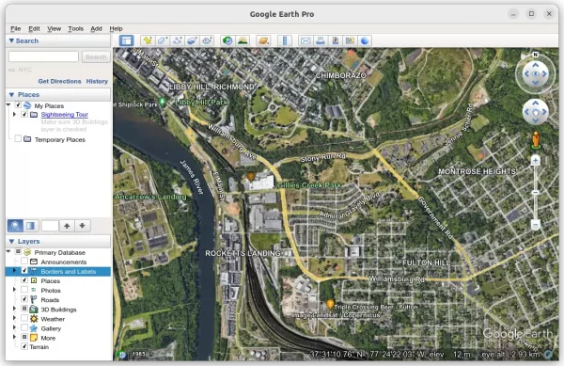Check the Temporary Places checkbox

click(18, 139)
